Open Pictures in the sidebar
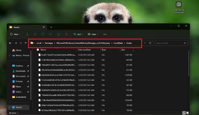The height and width of the screenshot is (115, 199). (x=17, y=81)
